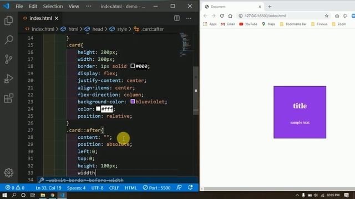Open File Explorer from the taskbar

43,195
